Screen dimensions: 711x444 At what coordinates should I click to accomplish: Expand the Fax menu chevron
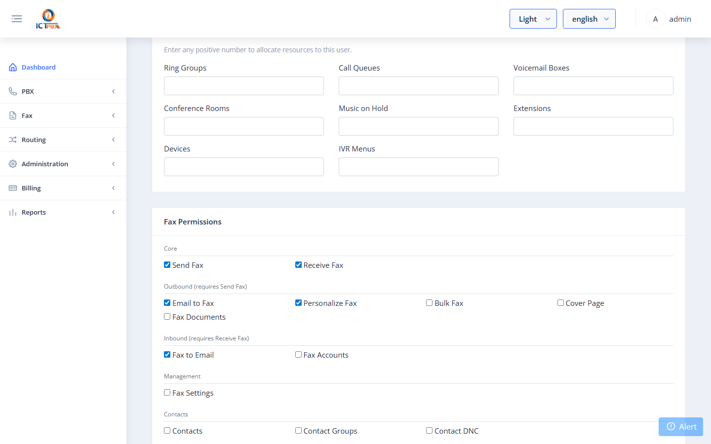point(114,115)
